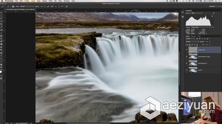The image size is (222, 124).
Task: Open the Overlay blend mode dropdown
Action: point(192,42)
